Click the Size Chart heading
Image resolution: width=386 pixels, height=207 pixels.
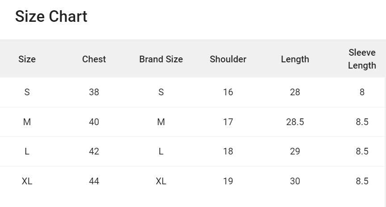click(x=51, y=16)
